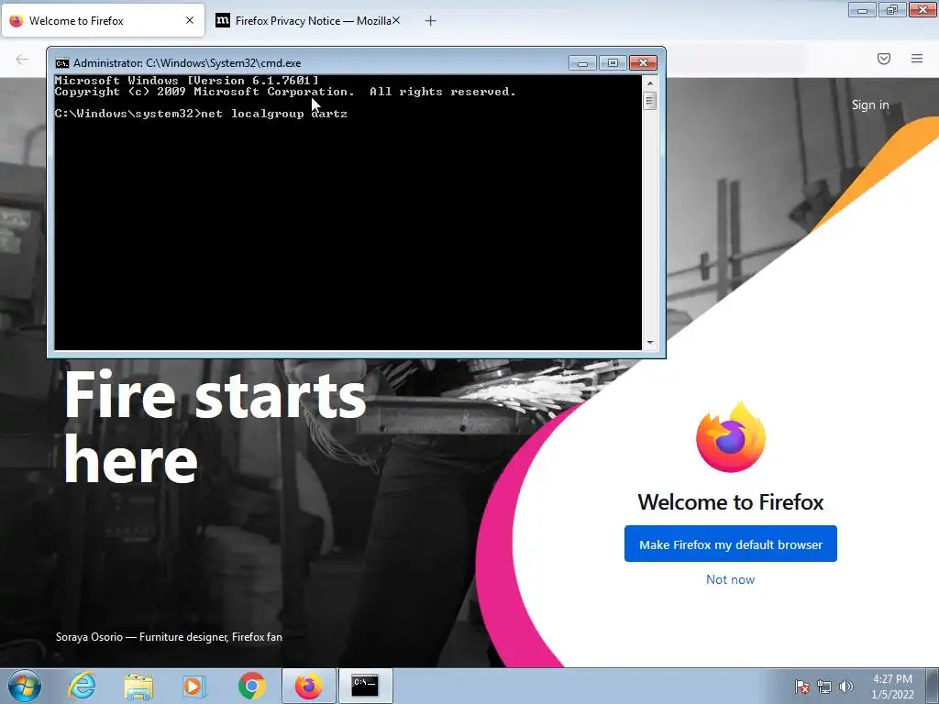The image size is (939, 704).
Task: Minimize the cmd.exe window
Action: [x=582, y=63]
